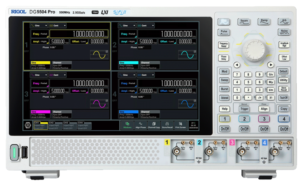Toggle the Touch Off key
The height and width of the screenshot is (187, 303).
tap(284, 98)
